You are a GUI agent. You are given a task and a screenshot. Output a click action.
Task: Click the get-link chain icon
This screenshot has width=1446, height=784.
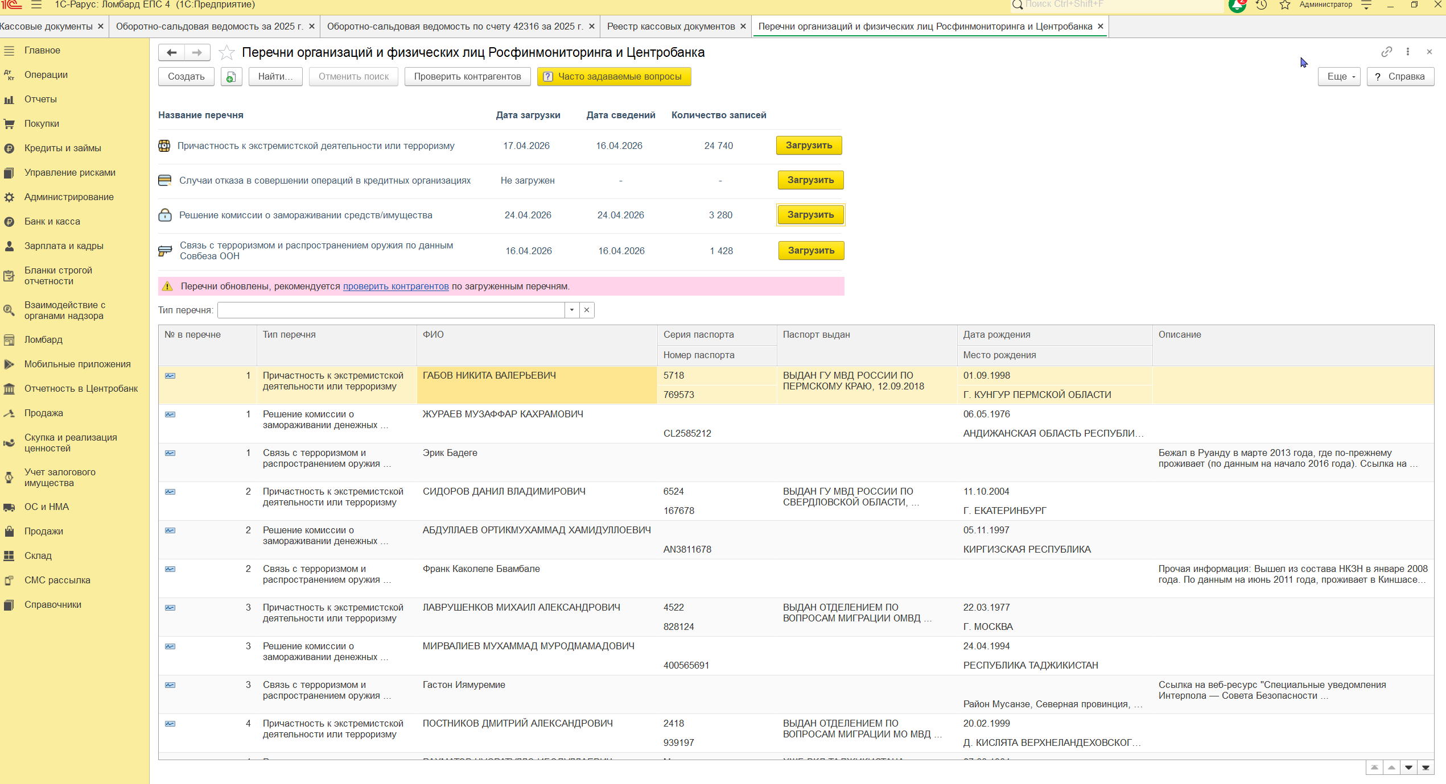(1386, 52)
